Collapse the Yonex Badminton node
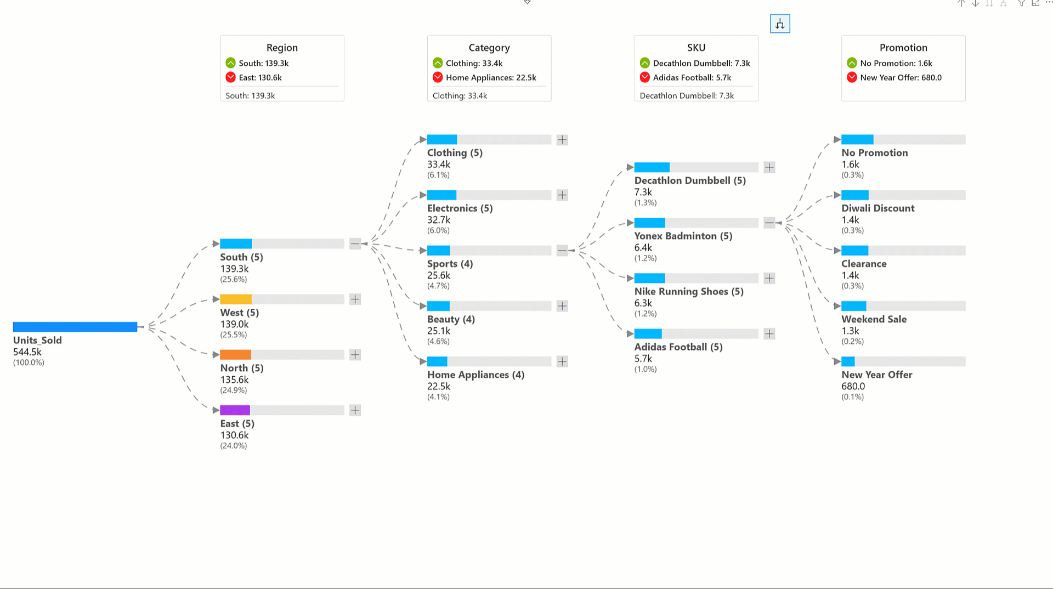This screenshot has height=589, width=1053. [x=769, y=223]
